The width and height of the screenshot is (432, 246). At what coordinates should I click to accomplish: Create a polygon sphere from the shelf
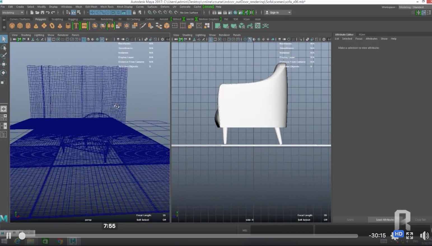tap(12, 26)
